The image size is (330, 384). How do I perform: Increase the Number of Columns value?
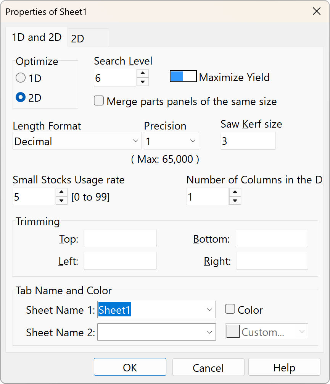point(235,193)
